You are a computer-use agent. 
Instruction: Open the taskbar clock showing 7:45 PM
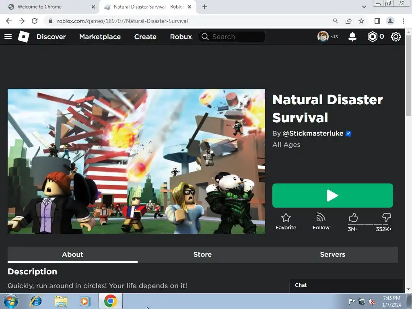[391, 301]
